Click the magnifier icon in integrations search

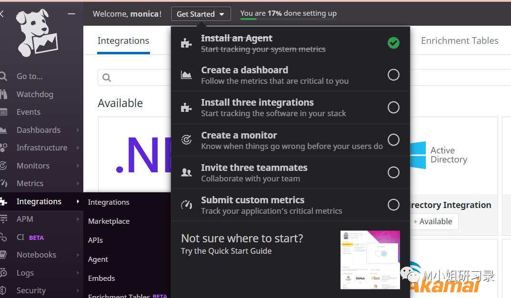coord(107,78)
